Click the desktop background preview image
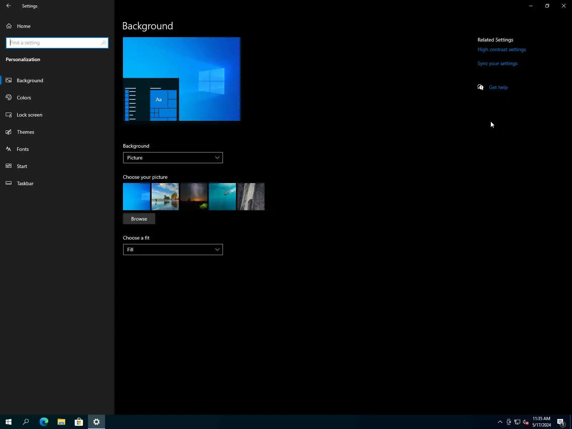The height and width of the screenshot is (429, 572). (182, 79)
